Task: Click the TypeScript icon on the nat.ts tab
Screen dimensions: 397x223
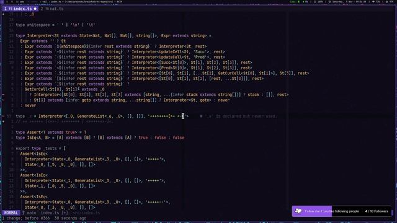Action: pos(47,9)
